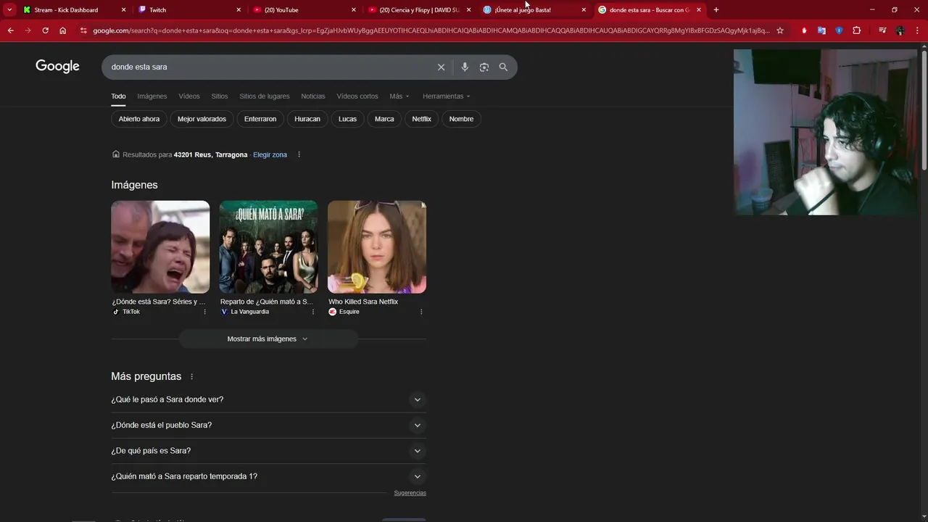Open a new browser tab
This screenshot has height=522, width=928.
(x=716, y=9)
